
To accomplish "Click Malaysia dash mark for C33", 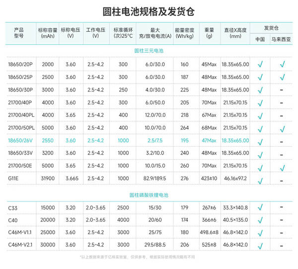I will (x=282, y=207).
